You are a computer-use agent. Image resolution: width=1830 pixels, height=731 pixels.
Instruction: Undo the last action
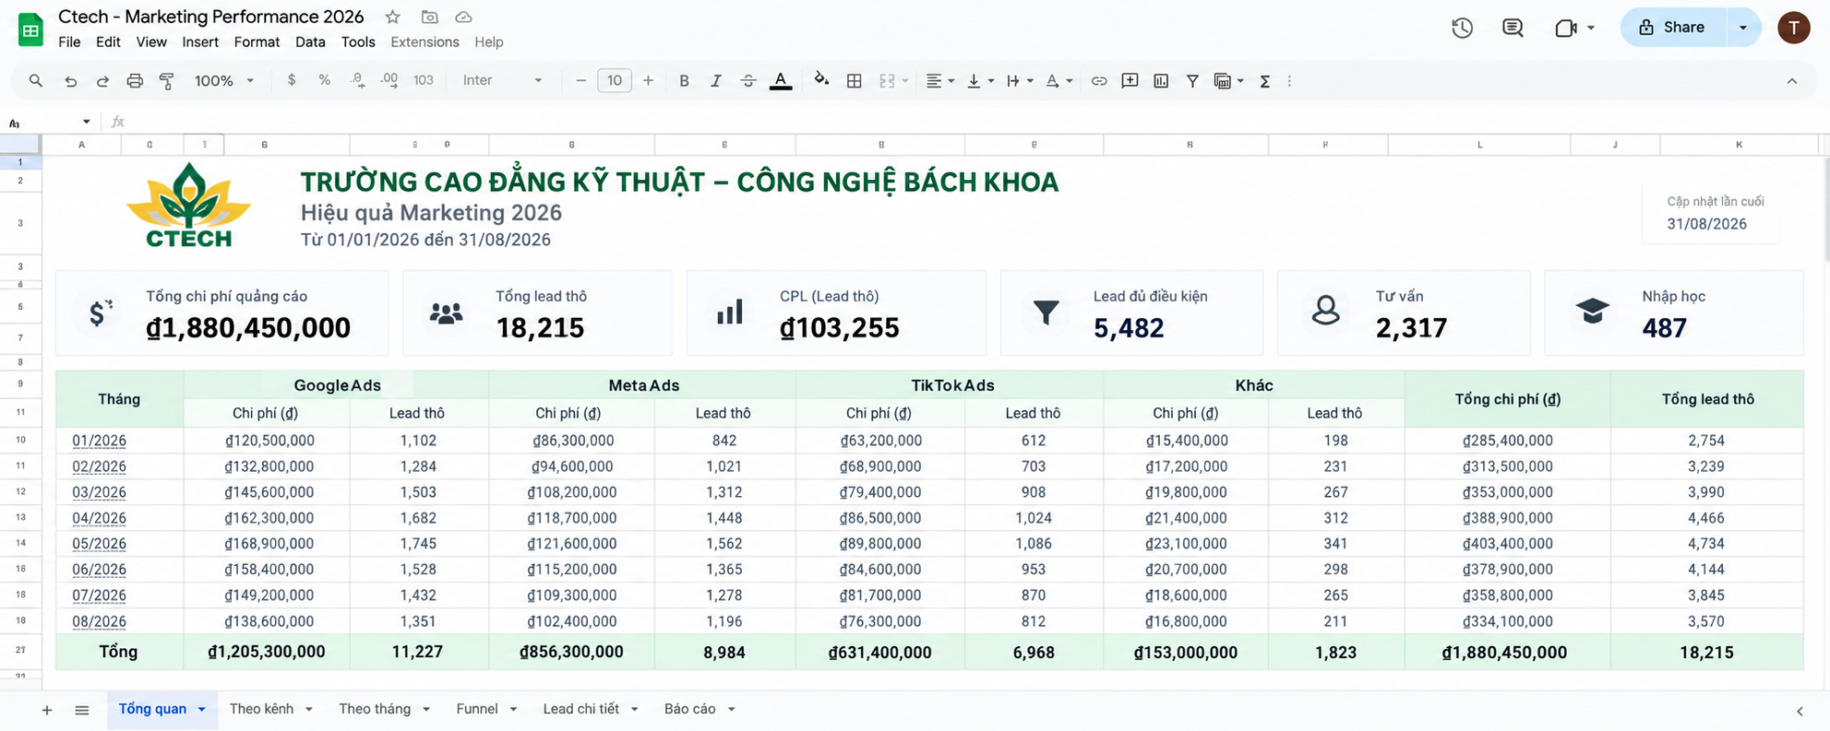point(70,81)
